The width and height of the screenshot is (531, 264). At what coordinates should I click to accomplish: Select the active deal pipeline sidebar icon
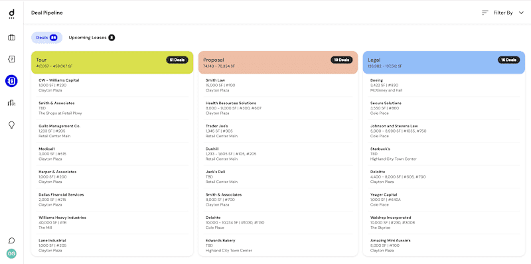point(11,81)
